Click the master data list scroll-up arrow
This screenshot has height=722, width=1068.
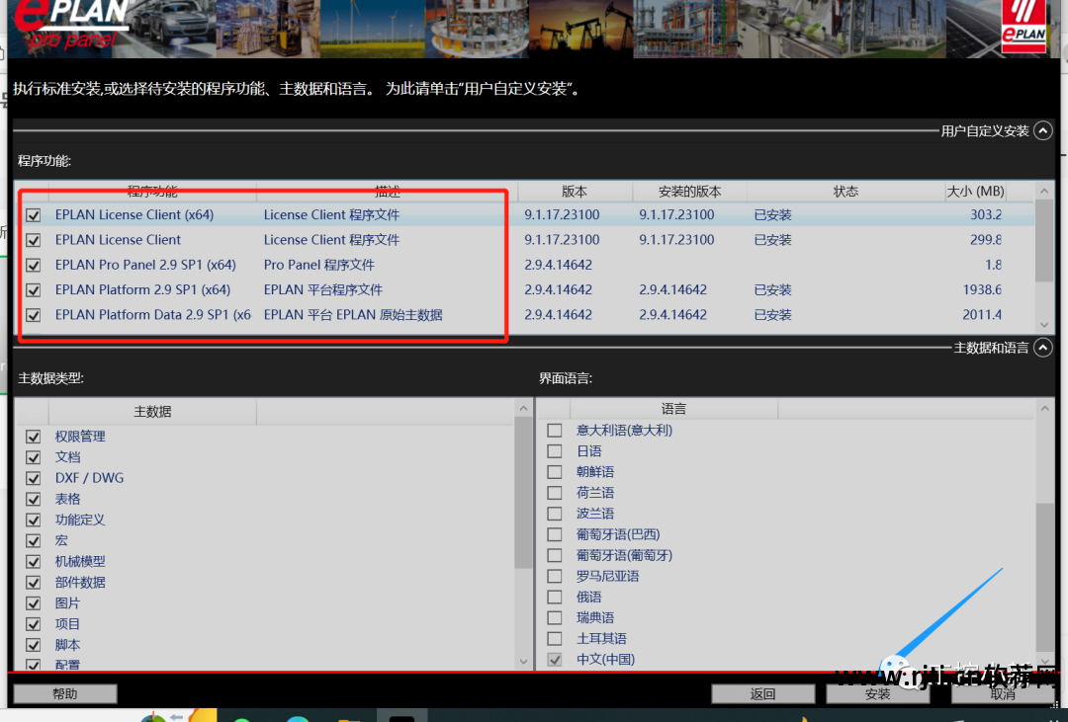coord(523,408)
